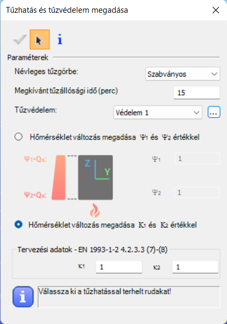Open the blue info icon in toolbar
The width and height of the screenshot is (227, 324).
60,39
